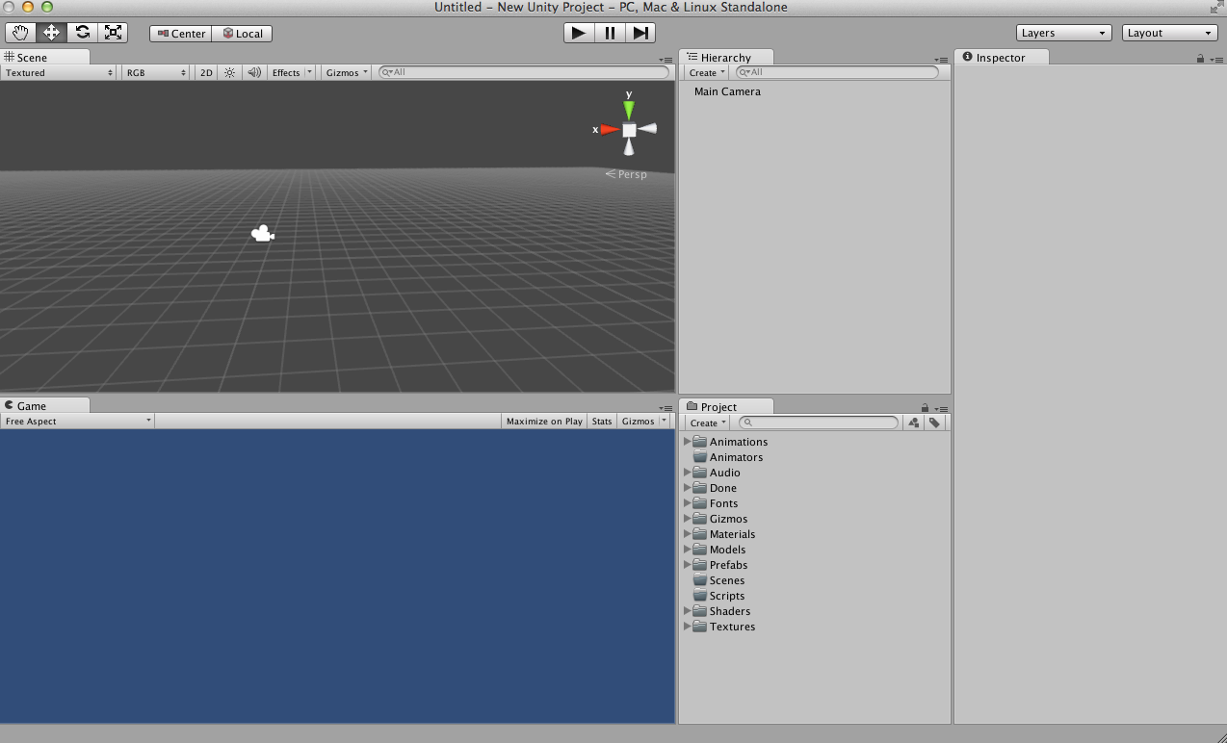Toggle the Game view Gizmos button
The height and width of the screenshot is (743, 1227).
tap(638, 421)
